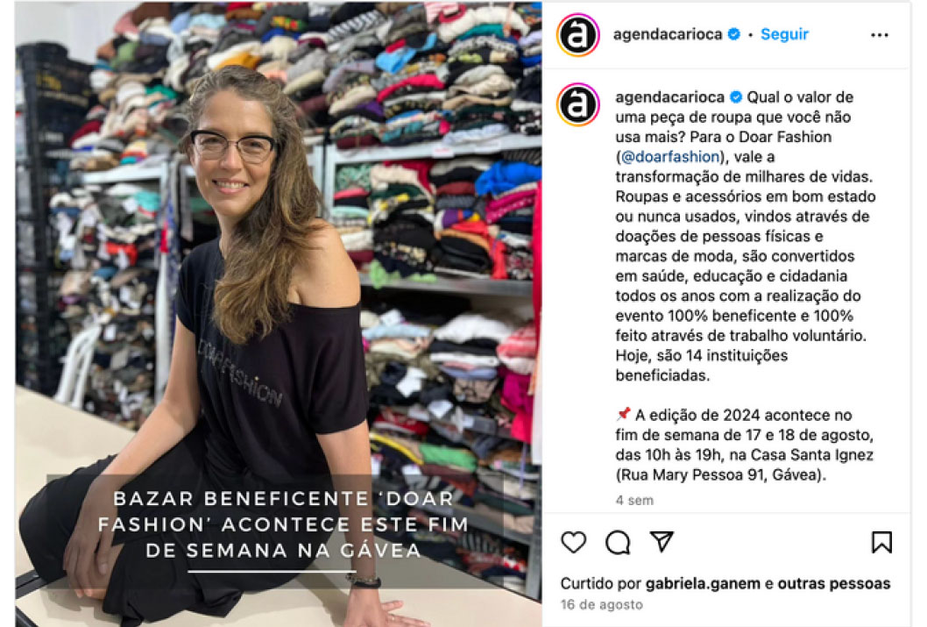Open agendacarioca profile picture in header
927x627 pixels.
(578, 35)
